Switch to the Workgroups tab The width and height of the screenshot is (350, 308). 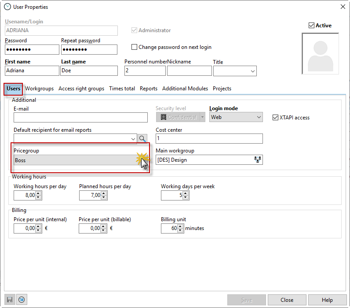click(39, 89)
